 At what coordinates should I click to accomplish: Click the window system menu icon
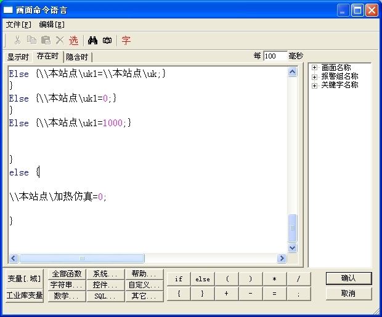click(8, 10)
